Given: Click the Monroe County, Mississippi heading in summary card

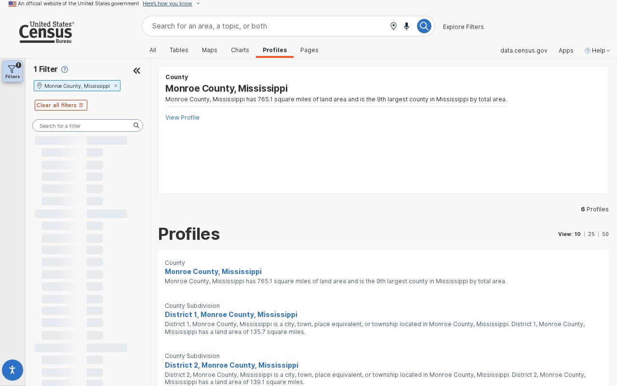Looking at the screenshot, I should (x=227, y=88).
